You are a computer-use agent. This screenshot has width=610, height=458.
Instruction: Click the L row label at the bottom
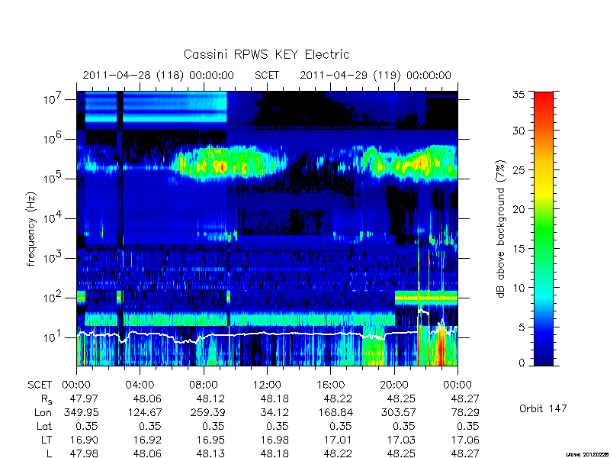(x=49, y=453)
